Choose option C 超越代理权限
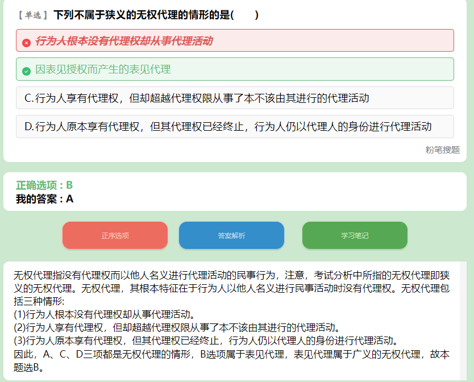This screenshot has height=382, width=474. click(x=235, y=98)
